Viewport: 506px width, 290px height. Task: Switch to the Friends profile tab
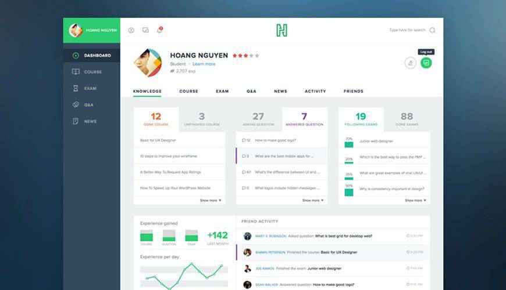click(353, 91)
